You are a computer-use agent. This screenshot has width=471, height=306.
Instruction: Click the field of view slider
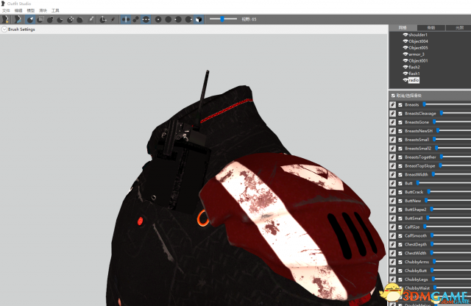pos(223,19)
